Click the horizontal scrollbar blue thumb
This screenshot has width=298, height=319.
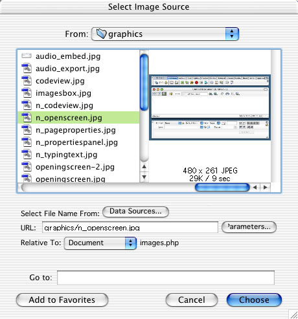tap(222, 187)
